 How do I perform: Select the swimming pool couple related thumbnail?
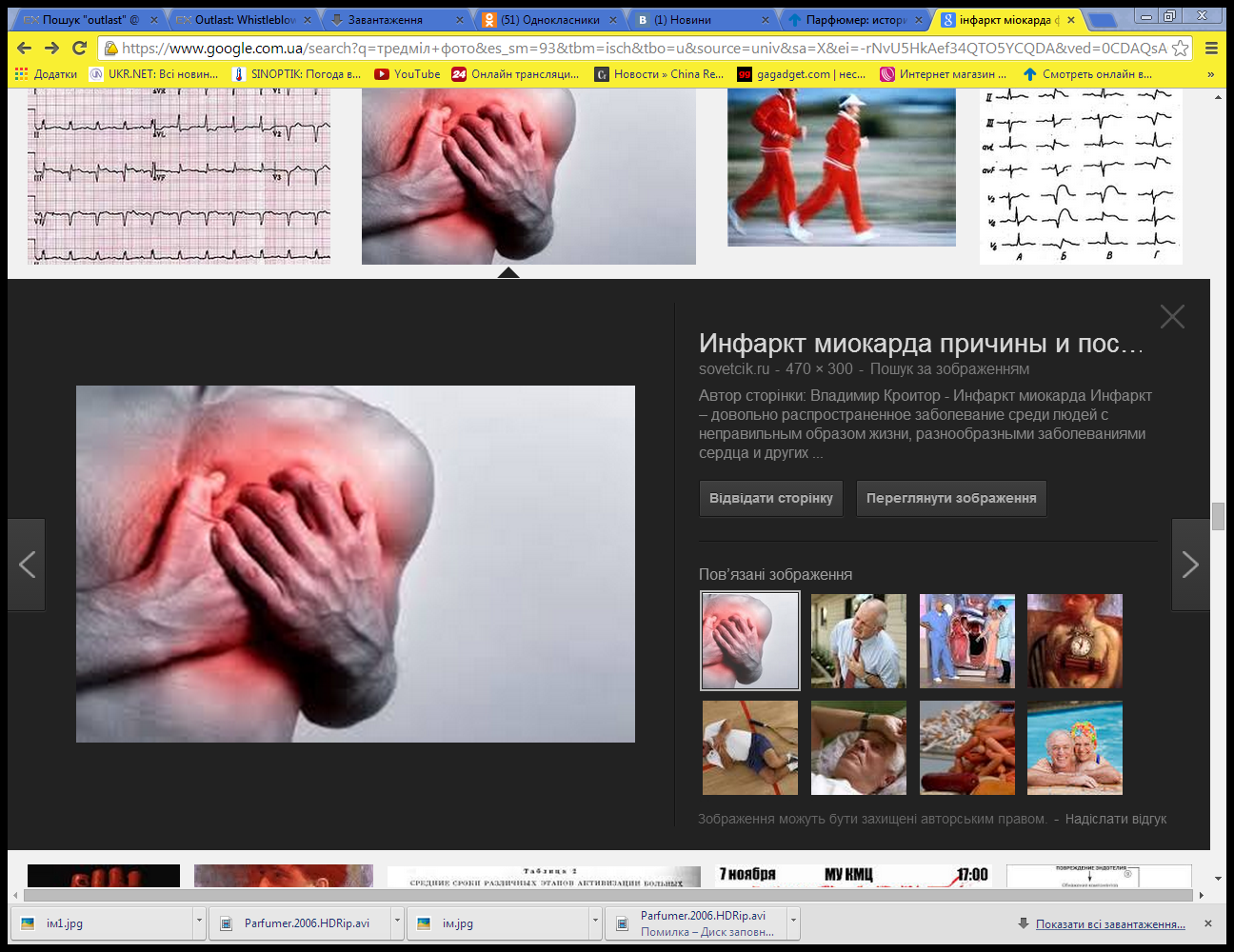pos(1074,748)
